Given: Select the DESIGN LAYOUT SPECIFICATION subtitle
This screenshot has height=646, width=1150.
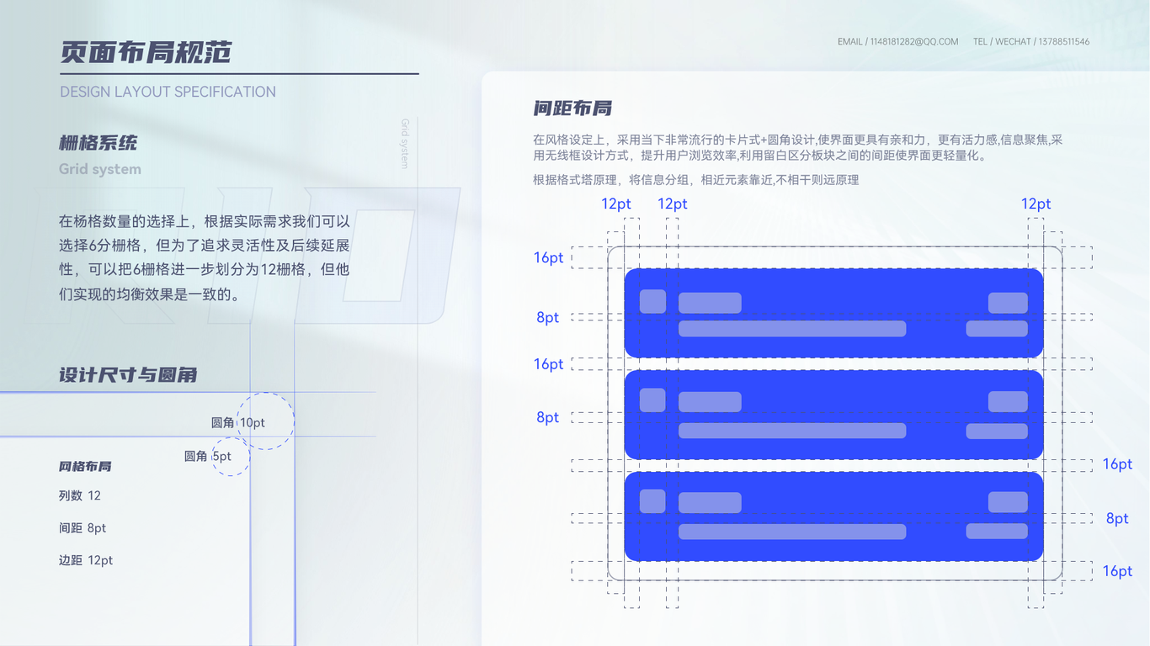Looking at the screenshot, I should coord(168,92).
